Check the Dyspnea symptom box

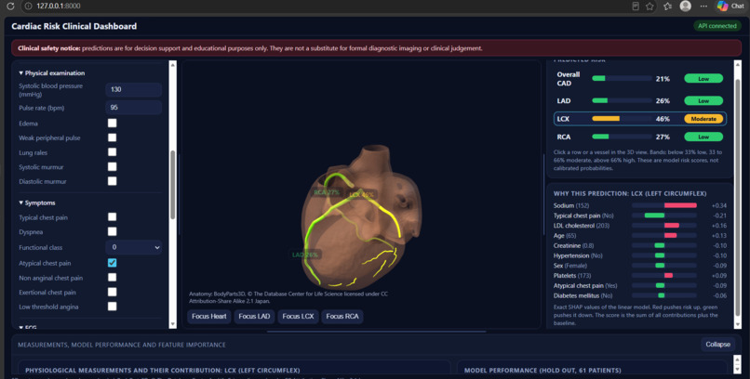click(x=112, y=231)
